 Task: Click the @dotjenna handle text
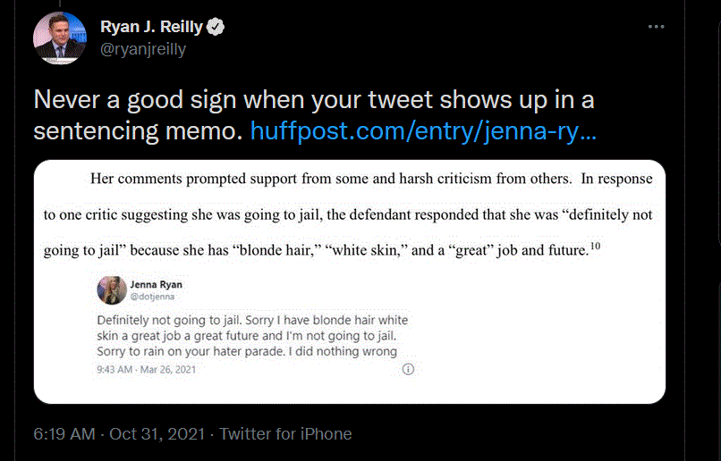point(152,298)
